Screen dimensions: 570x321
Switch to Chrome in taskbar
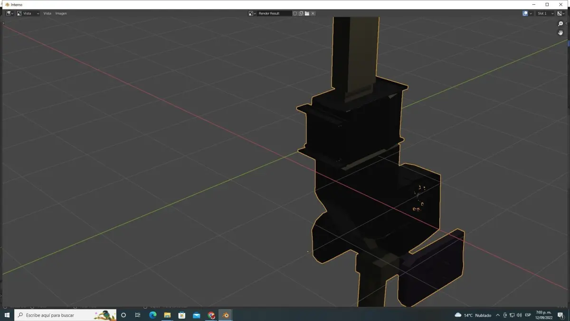211,315
